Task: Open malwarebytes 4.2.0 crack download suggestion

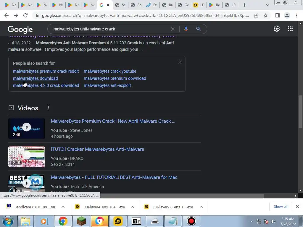Action: coord(46,85)
